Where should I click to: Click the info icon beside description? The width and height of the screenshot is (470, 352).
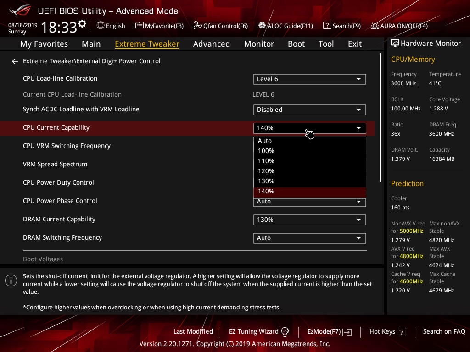[11, 280]
